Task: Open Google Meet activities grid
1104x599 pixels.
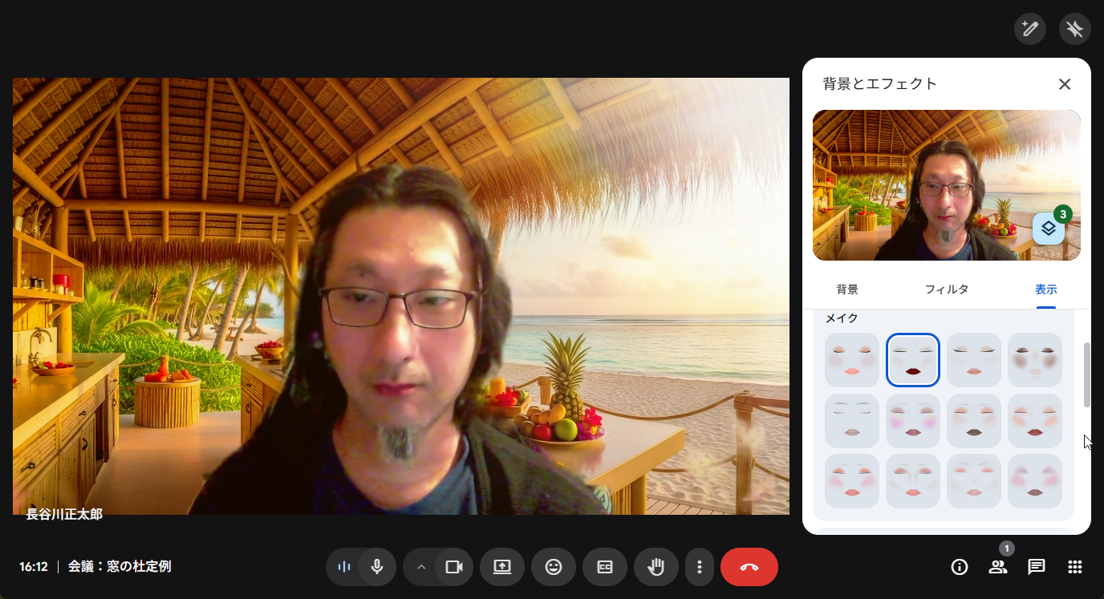Action: pos(1075,567)
